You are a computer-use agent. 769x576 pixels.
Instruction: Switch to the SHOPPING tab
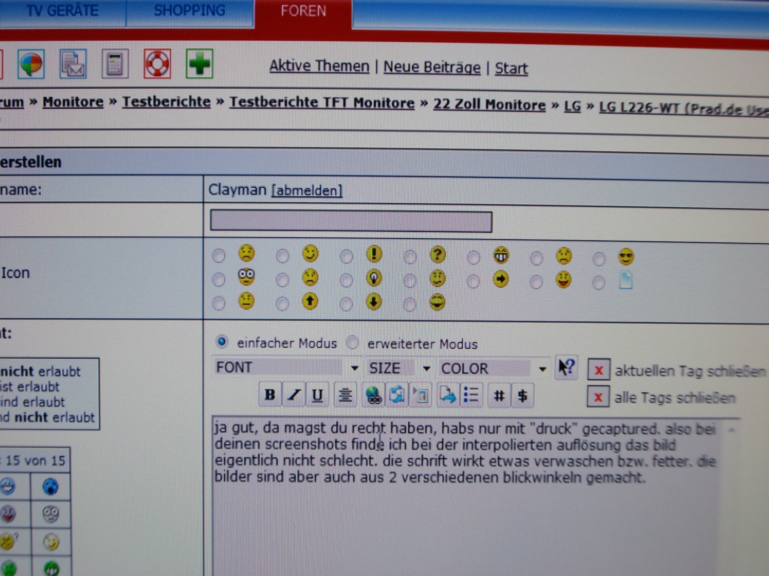(189, 11)
